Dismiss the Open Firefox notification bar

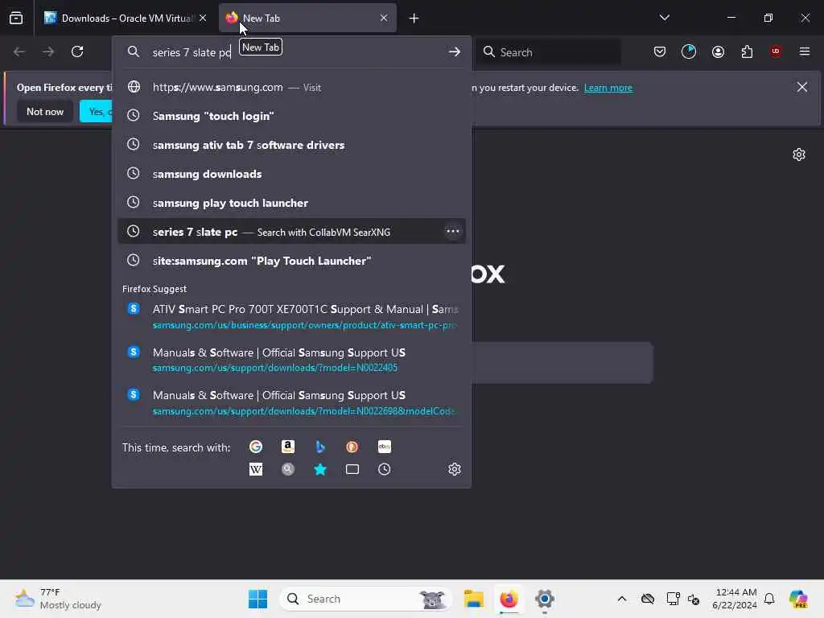pos(802,87)
